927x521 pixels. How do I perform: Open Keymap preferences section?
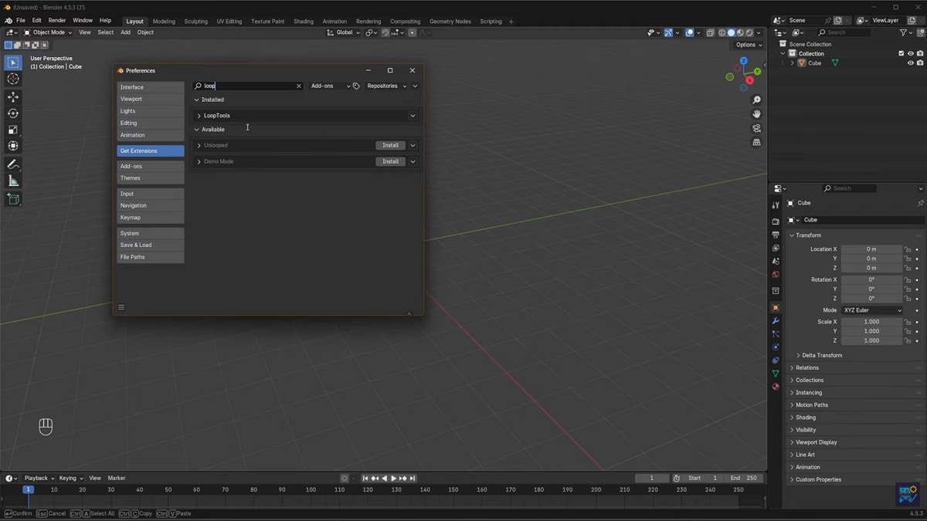point(151,218)
